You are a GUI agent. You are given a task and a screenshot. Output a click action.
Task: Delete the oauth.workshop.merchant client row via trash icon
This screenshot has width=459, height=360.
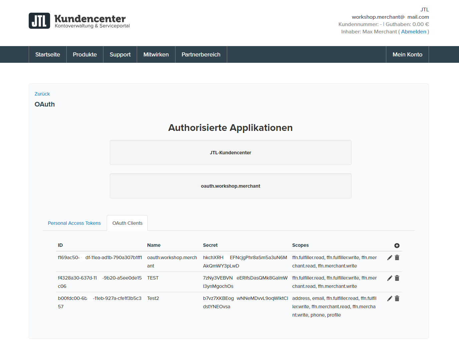[x=397, y=257]
